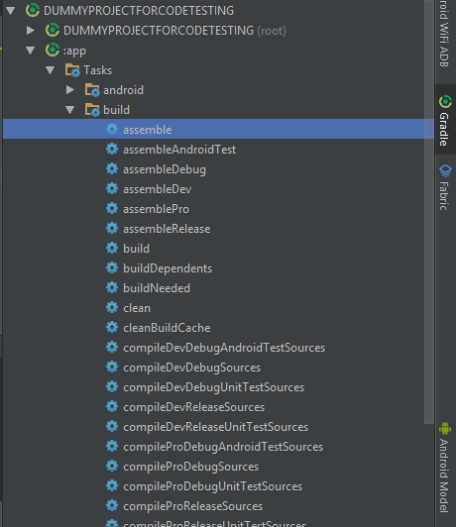Collapse the build tasks folder
The height and width of the screenshot is (527, 456).
coord(70,110)
